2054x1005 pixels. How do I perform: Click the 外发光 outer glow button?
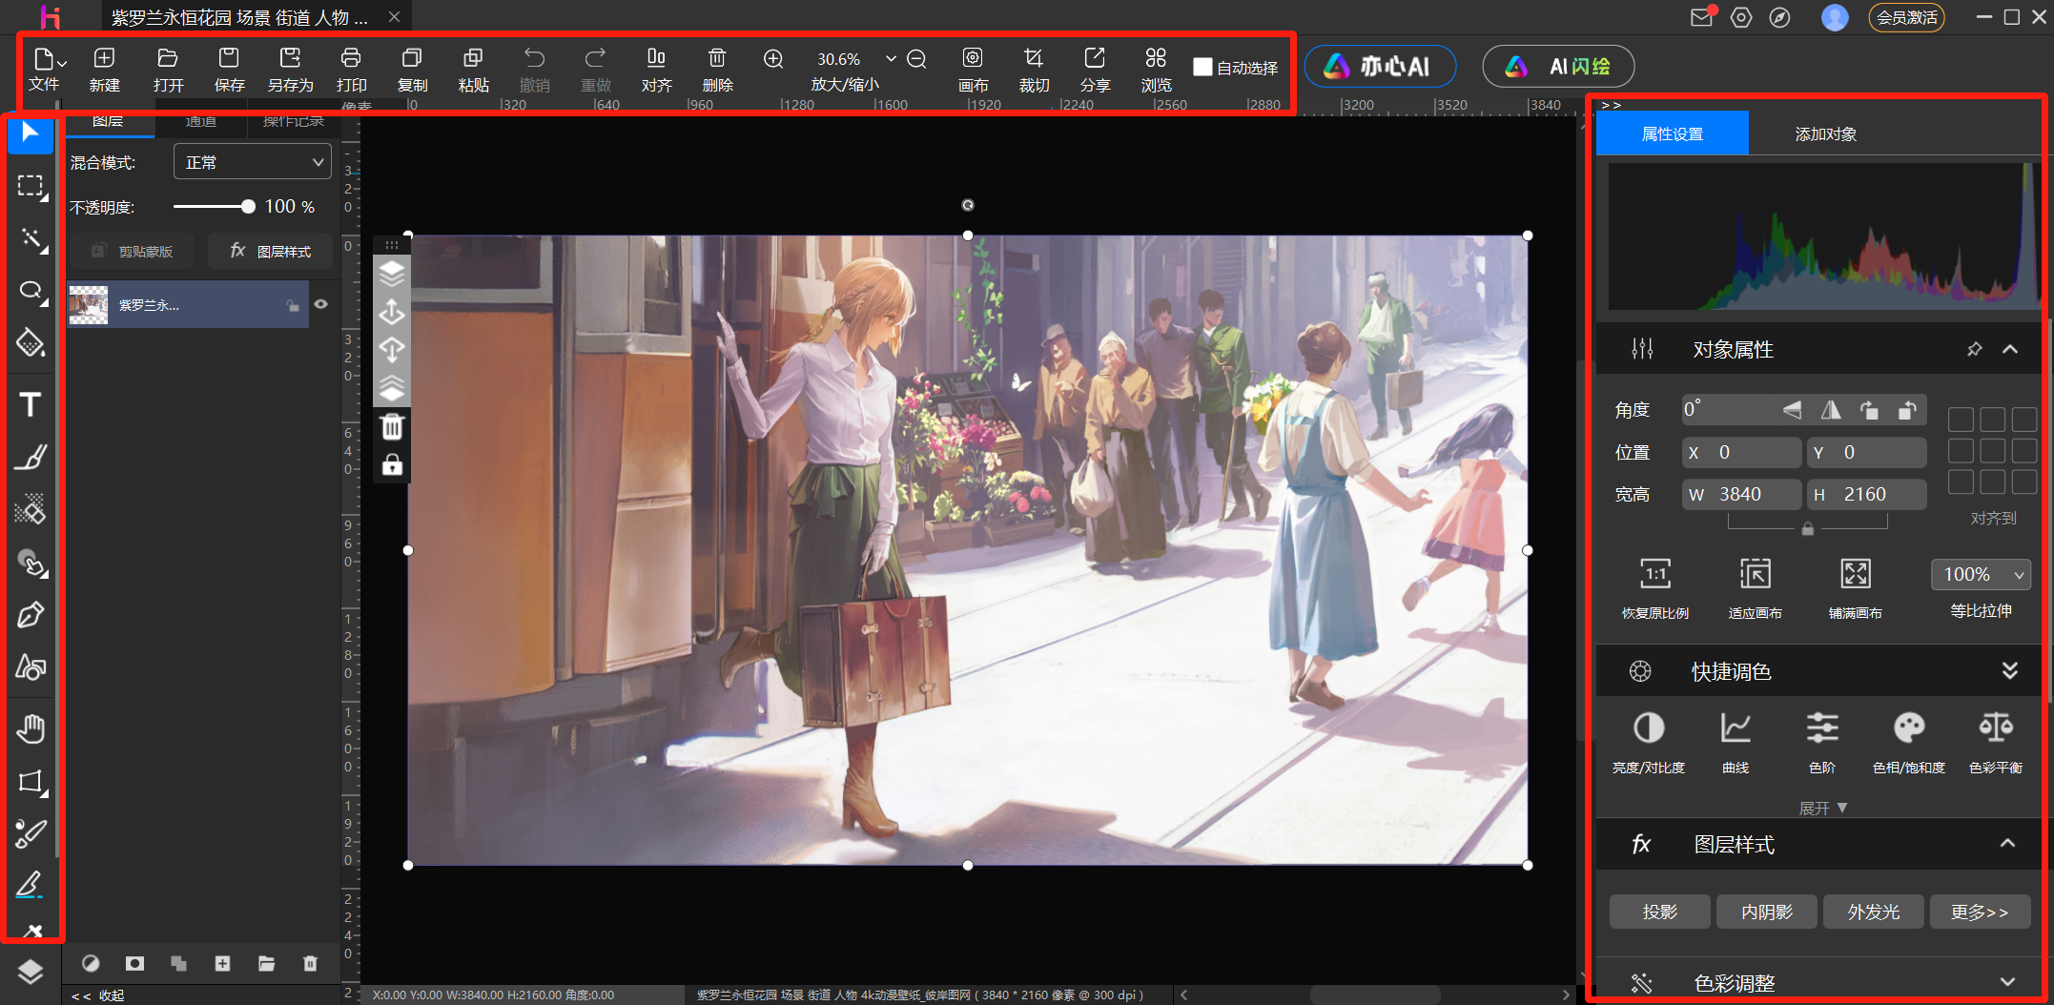tap(1873, 912)
